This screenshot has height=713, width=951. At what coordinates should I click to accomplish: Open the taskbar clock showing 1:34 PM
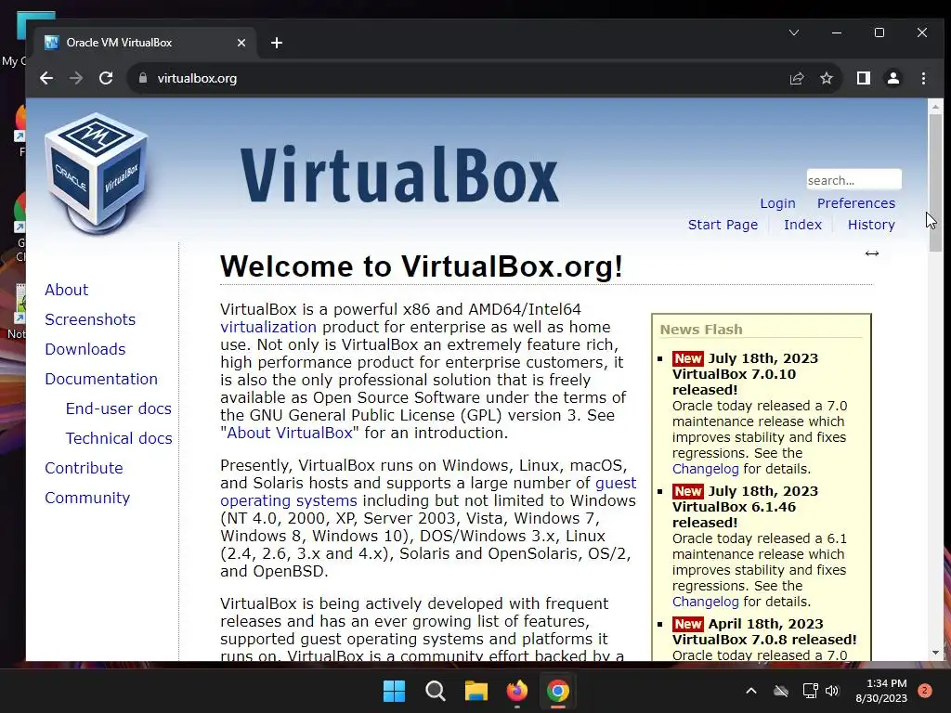coord(881,691)
